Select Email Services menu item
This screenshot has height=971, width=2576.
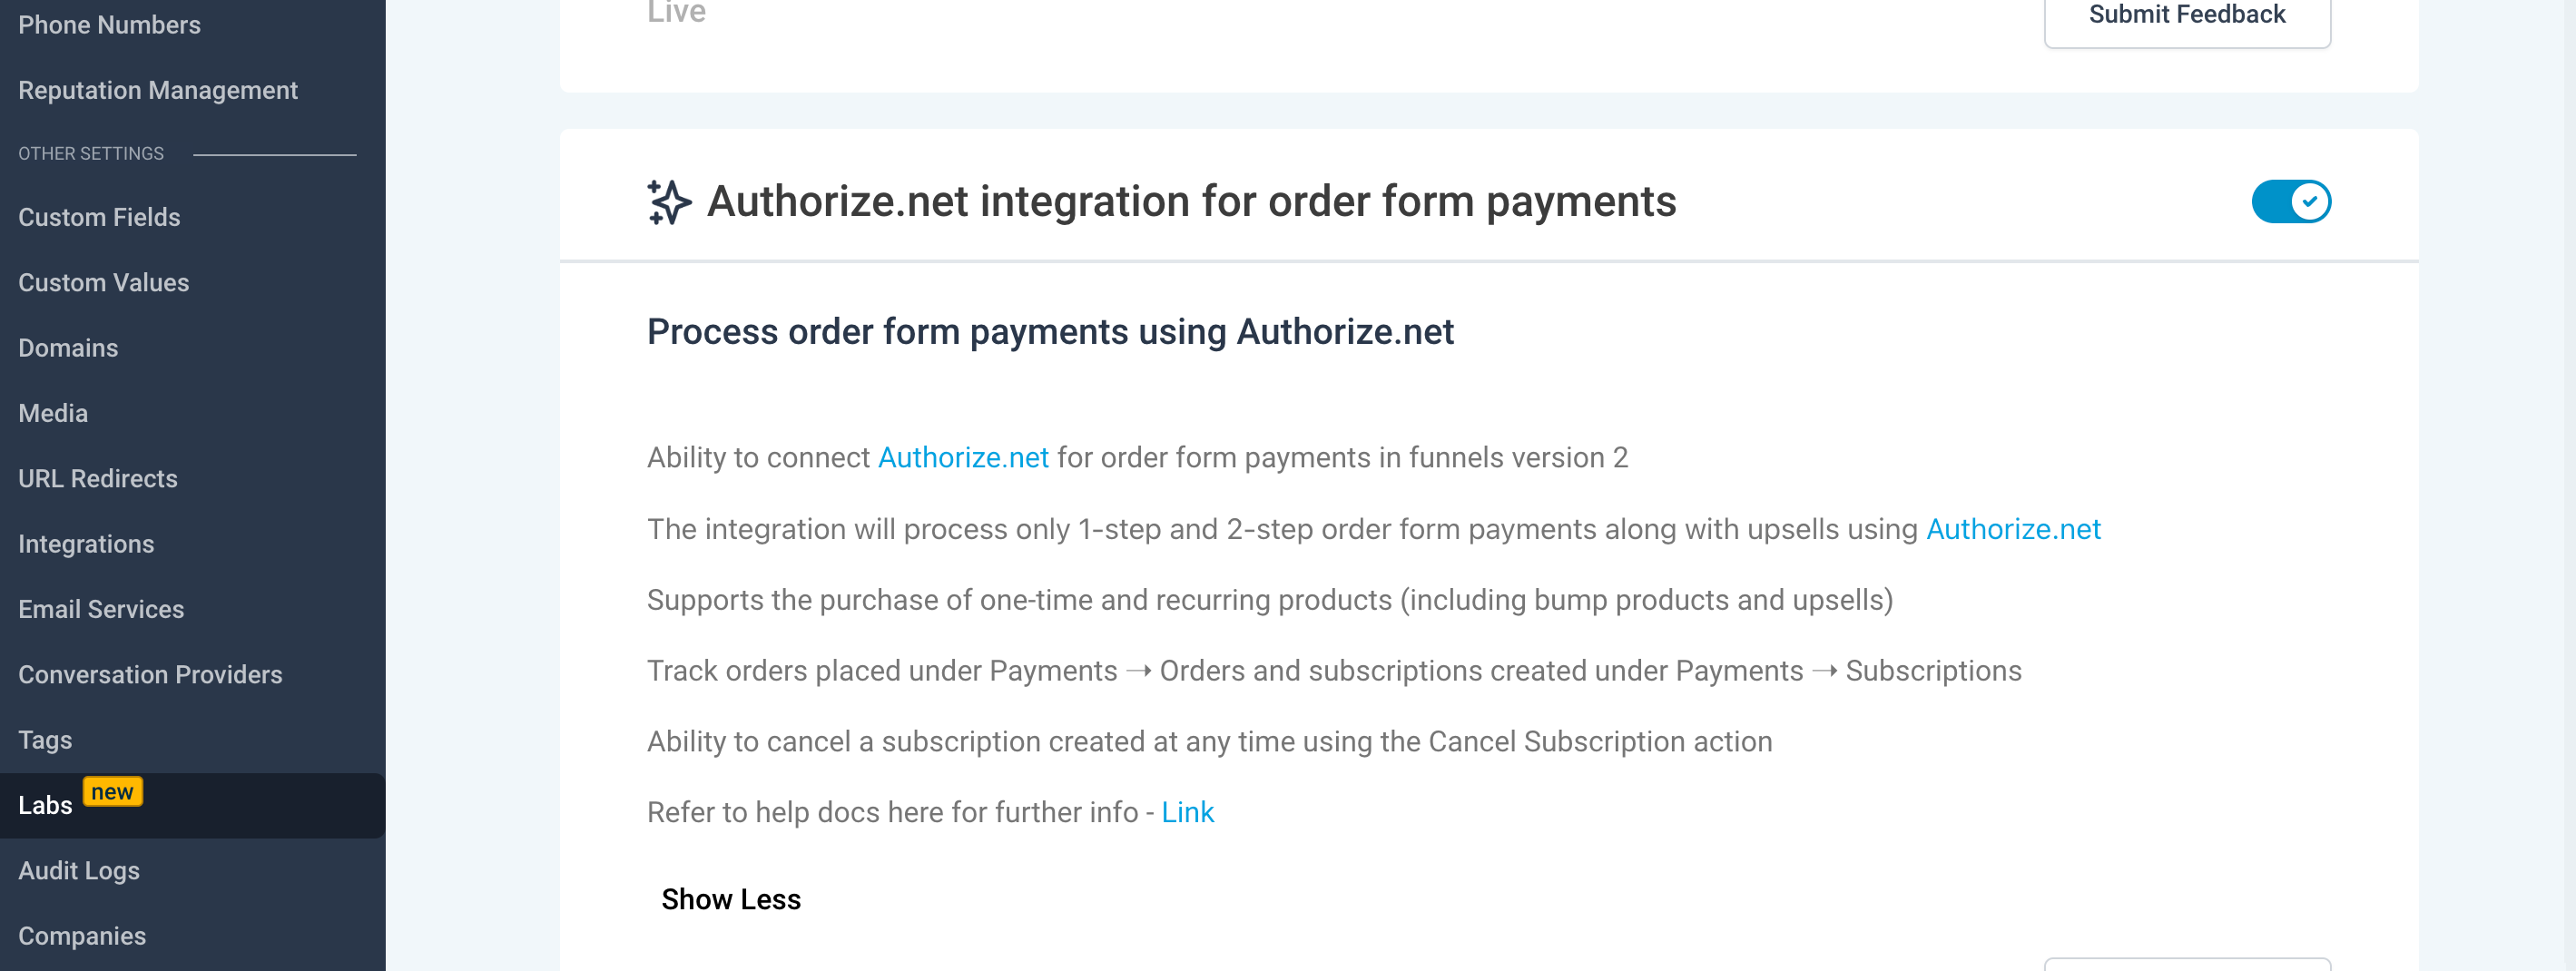tap(101, 609)
